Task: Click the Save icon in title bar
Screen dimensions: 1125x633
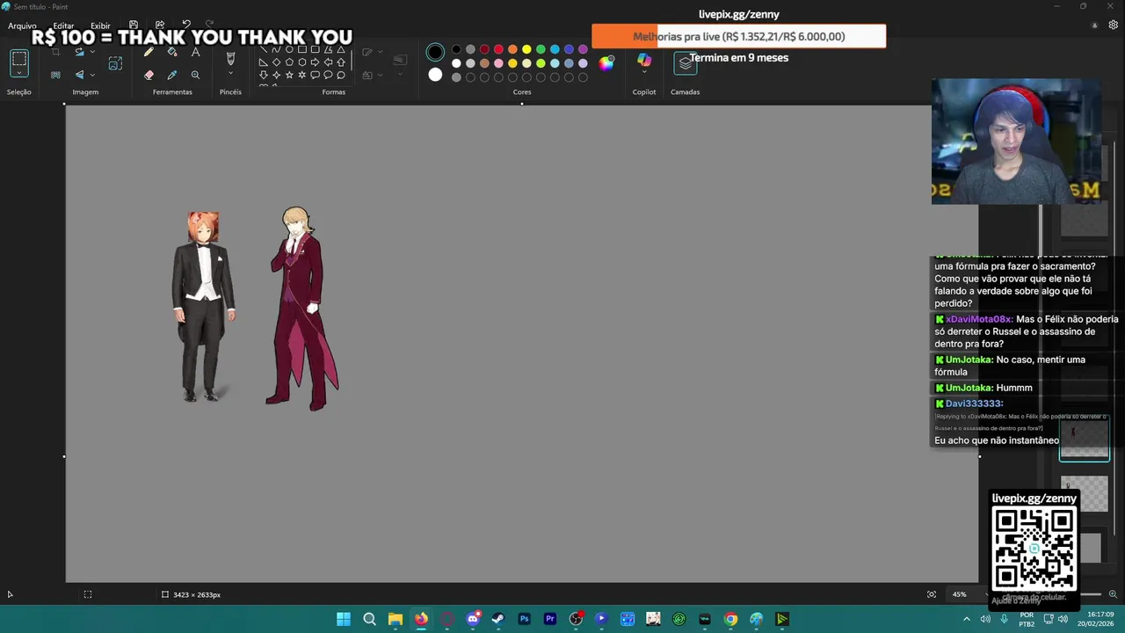Action: point(134,25)
